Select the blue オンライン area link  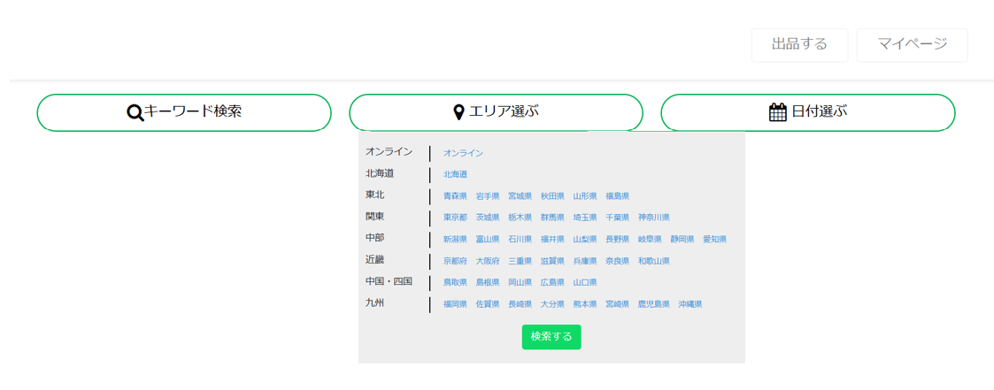(x=463, y=153)
